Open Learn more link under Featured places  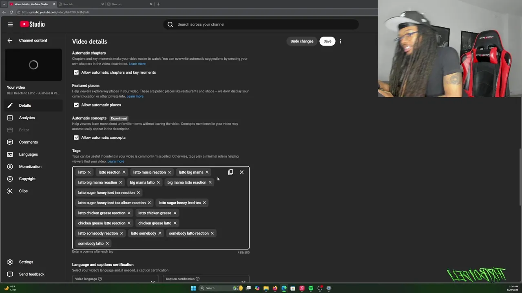[135, 96]
